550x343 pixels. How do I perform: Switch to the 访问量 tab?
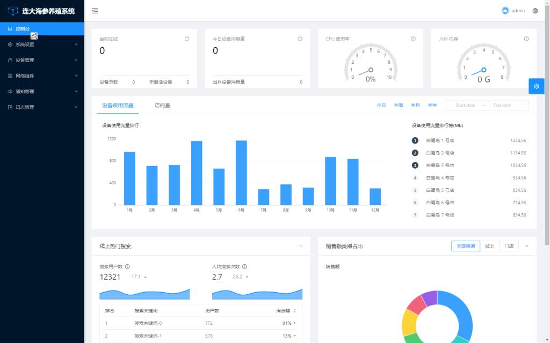click(x=162, y=106)
